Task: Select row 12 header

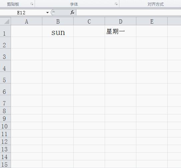Action: point(5,141)
